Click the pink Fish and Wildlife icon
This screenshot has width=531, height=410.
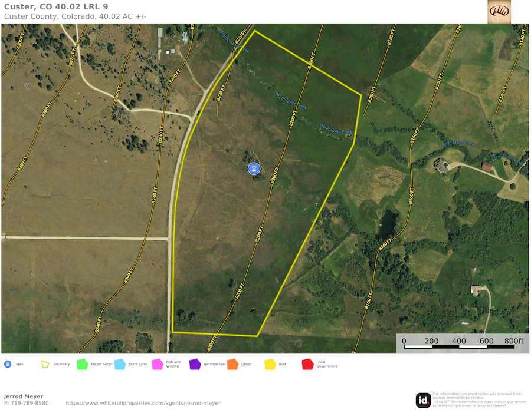point(158,364)
